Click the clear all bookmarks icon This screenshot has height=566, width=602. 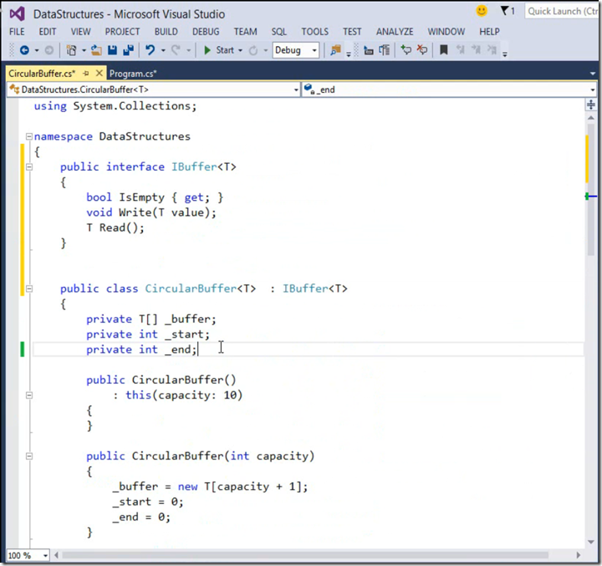[x=492, y=50]
